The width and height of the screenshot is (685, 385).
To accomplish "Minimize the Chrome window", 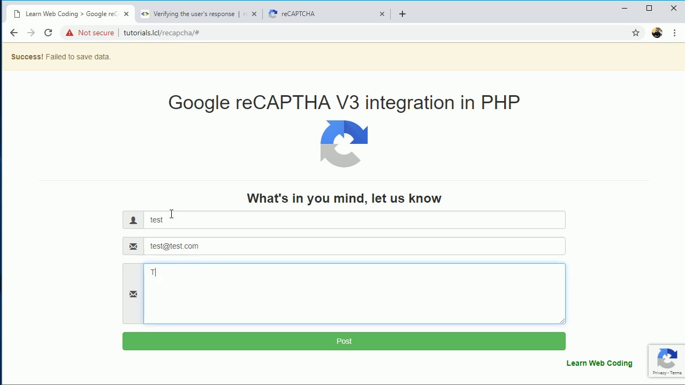I will click(625, 8).
